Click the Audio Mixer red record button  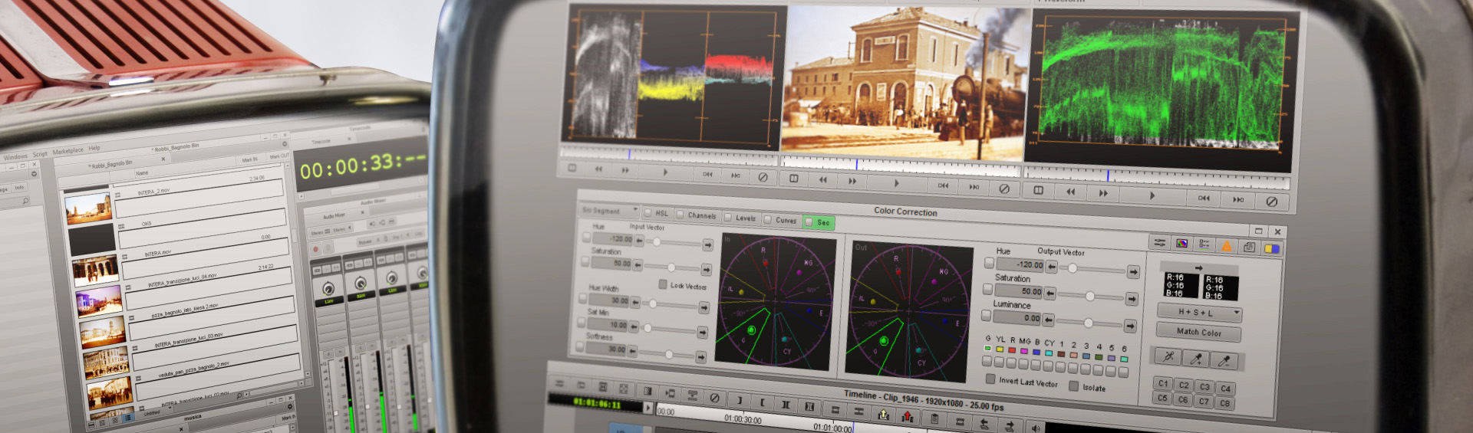(x=315, y=249)
